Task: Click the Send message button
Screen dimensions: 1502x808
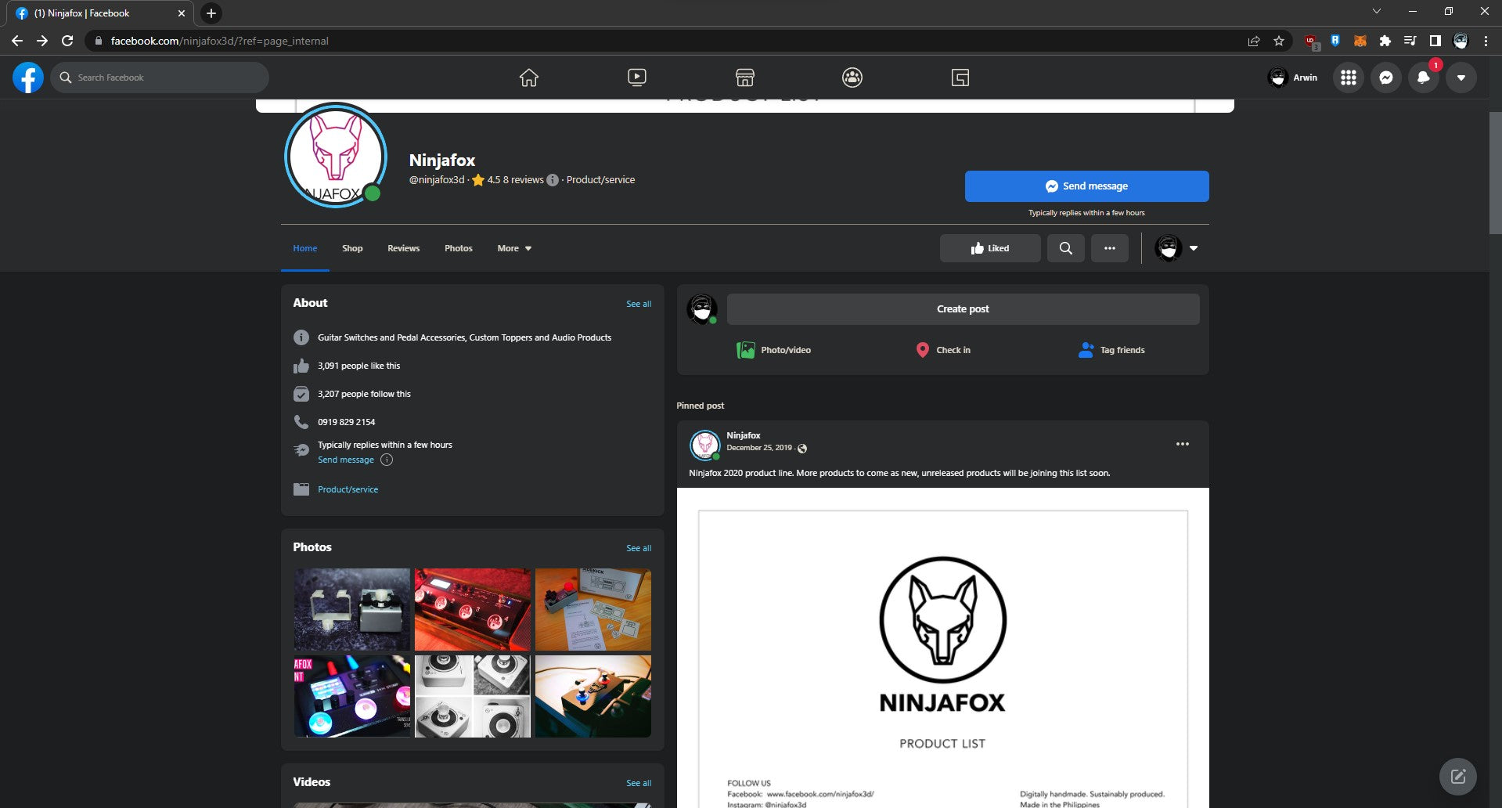Action: [x=1086, y=186]
